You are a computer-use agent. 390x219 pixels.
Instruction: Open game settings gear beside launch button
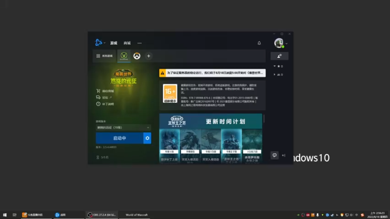(x=147, y=138)
